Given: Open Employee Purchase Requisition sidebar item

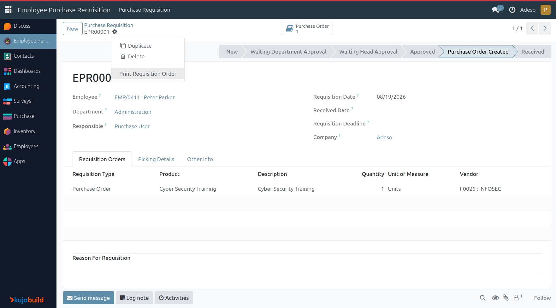Looking at the screenshot, I should pyautogui.click(x=28, y=41).
